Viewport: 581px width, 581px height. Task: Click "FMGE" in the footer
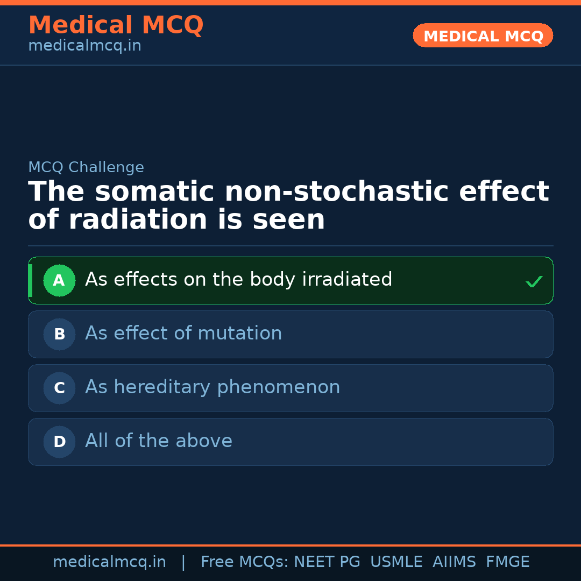(x=507, y=562)
